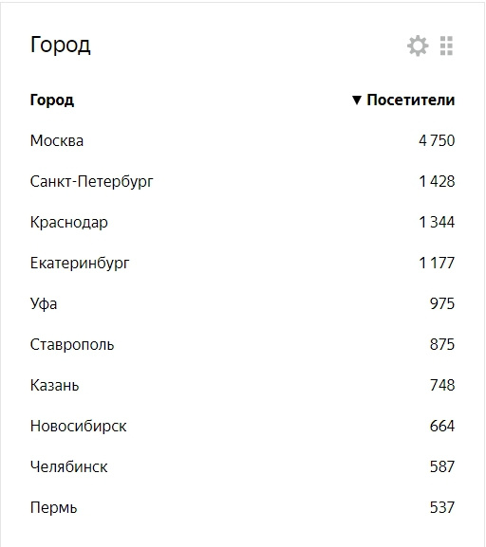Choose Екатеринбург from the list

coord(80,264)
